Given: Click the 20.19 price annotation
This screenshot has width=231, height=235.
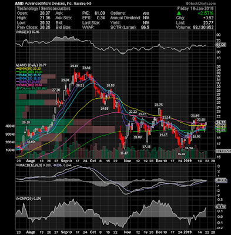Looking at the screenshot, I should coord(26,122).
